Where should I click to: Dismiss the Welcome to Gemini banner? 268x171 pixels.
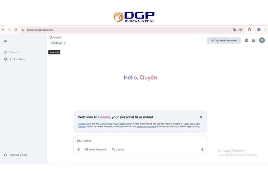click(x=201, y=117)
